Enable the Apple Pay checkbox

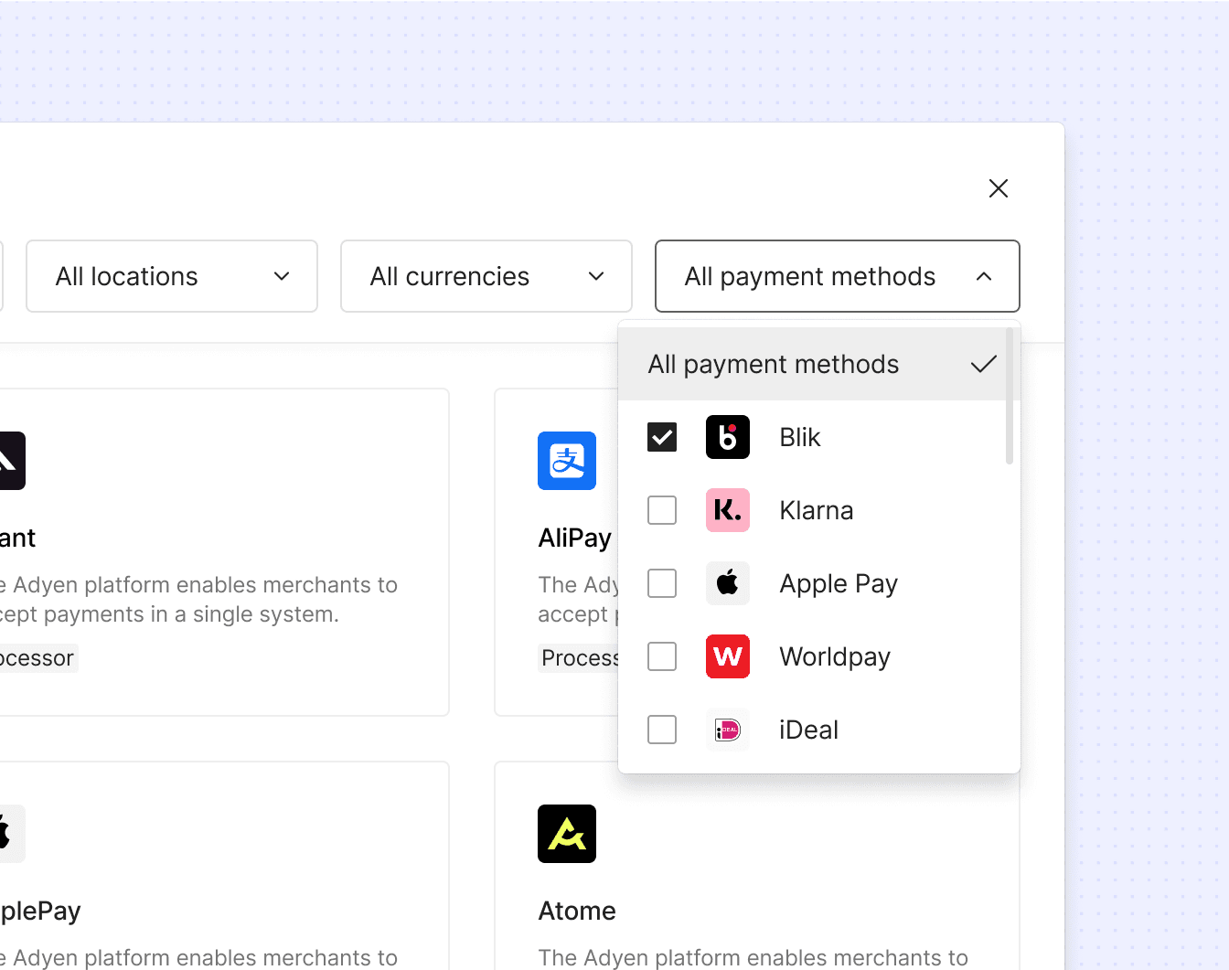click(662, 583)
